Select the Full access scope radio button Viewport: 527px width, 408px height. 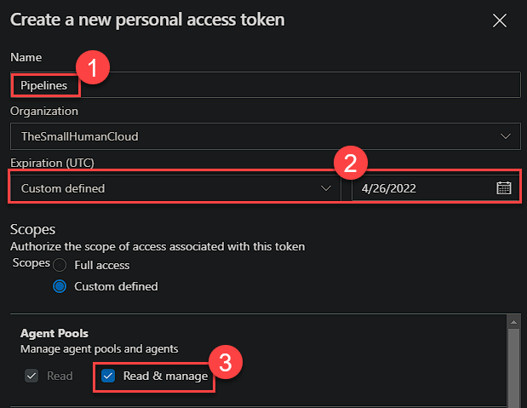coord(60,265)
